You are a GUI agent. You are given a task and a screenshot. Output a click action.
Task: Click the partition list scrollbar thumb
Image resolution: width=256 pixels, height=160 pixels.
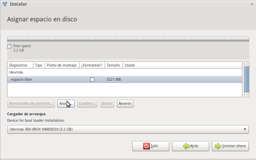(x=247, y=79)
